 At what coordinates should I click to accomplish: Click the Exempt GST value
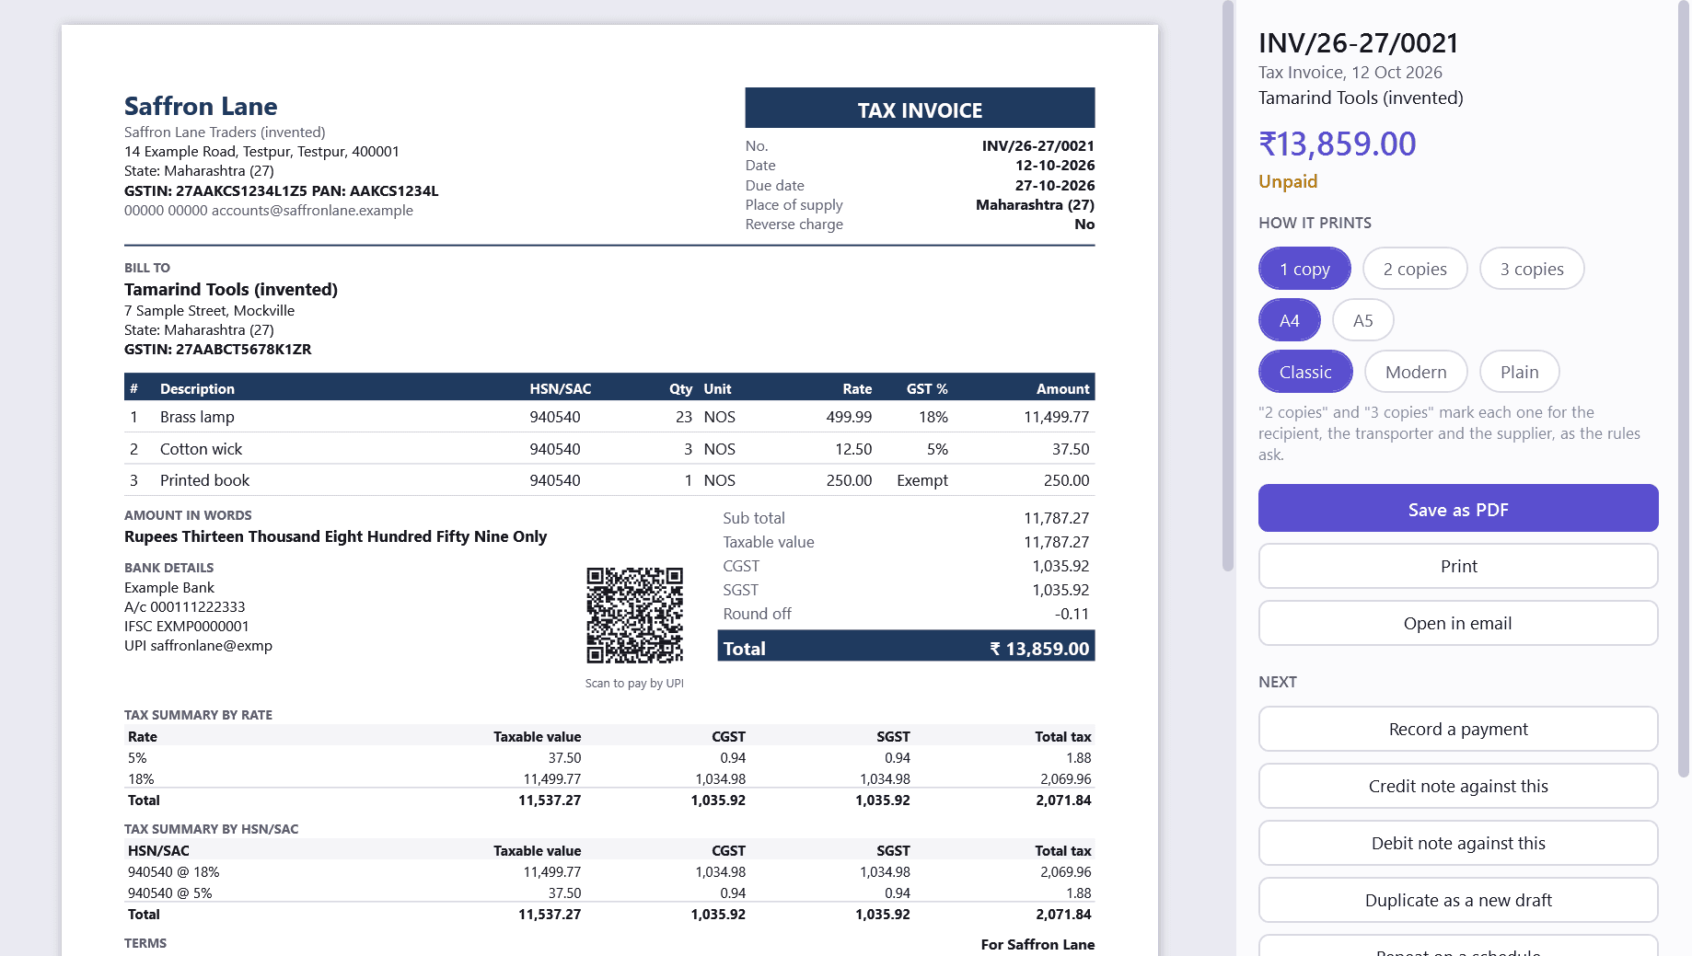[x=922, y=480]
